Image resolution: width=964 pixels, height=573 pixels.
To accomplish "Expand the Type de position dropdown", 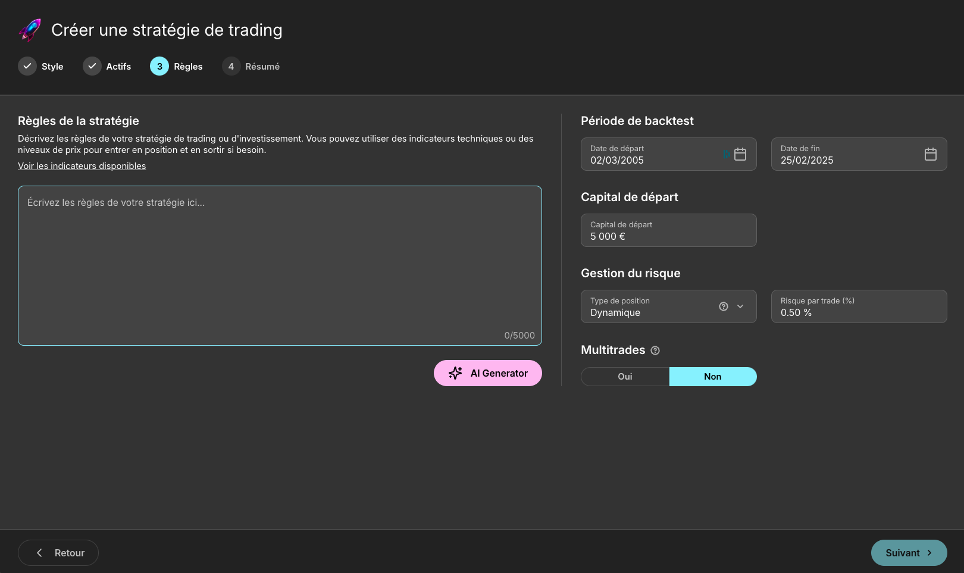I will 740,306.
